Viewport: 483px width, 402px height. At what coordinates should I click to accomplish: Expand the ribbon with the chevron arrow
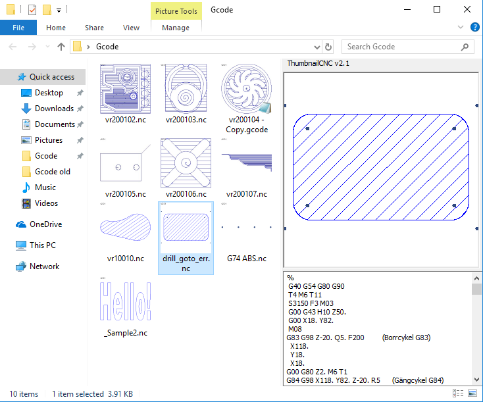point(461,27)
